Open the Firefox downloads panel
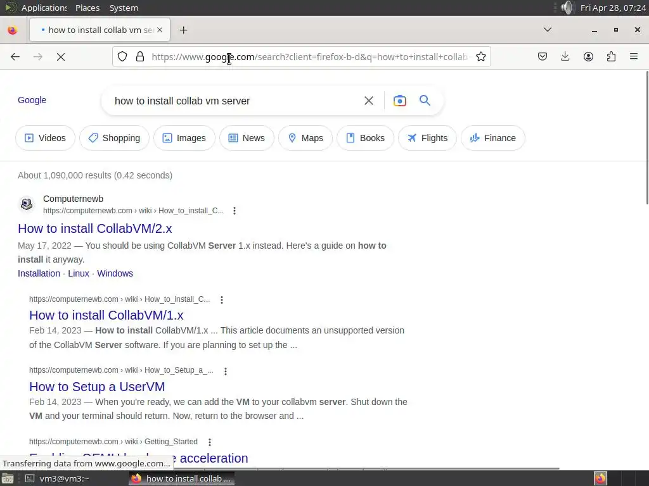 tap(565, 56)
